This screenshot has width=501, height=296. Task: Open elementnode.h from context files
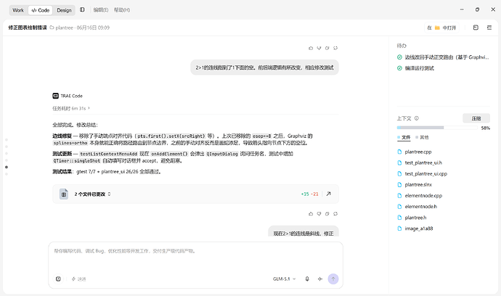point(420,207)
